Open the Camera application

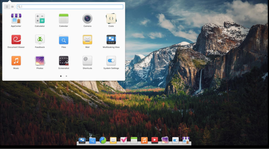click(87, 19)
